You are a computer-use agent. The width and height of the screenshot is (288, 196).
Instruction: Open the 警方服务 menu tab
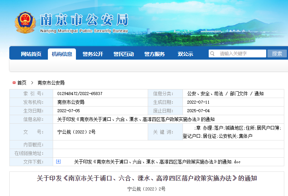(x=154, y=54)
